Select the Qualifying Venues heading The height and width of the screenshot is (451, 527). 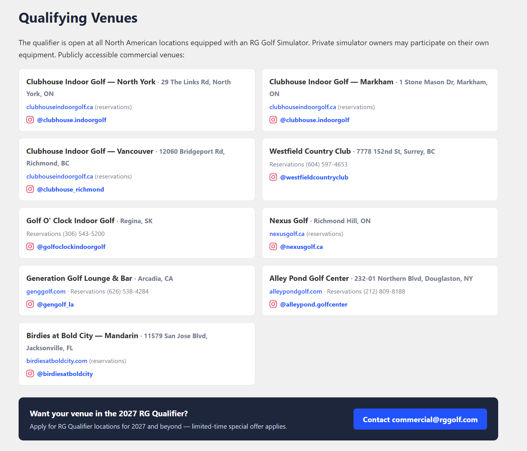(78, 18)
